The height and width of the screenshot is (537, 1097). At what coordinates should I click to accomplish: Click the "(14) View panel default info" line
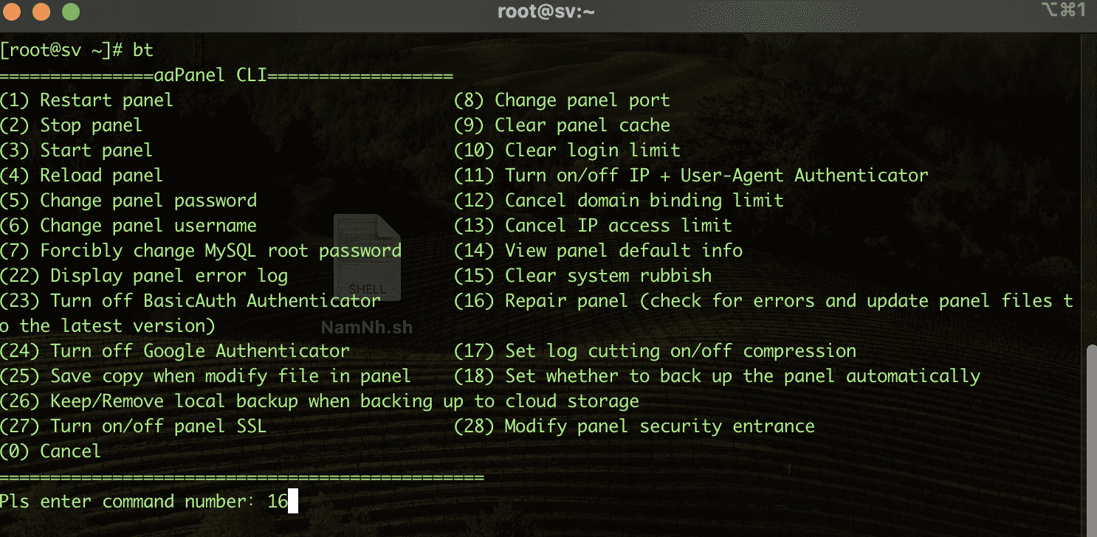pos(598,251)
